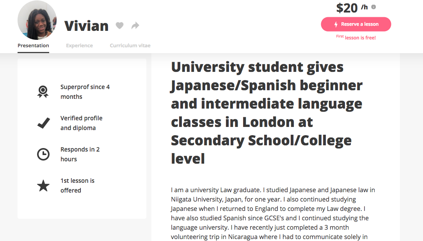Open the hourly rate info tooltip icon
The image size is (423, 241).
tap(373, 7)
